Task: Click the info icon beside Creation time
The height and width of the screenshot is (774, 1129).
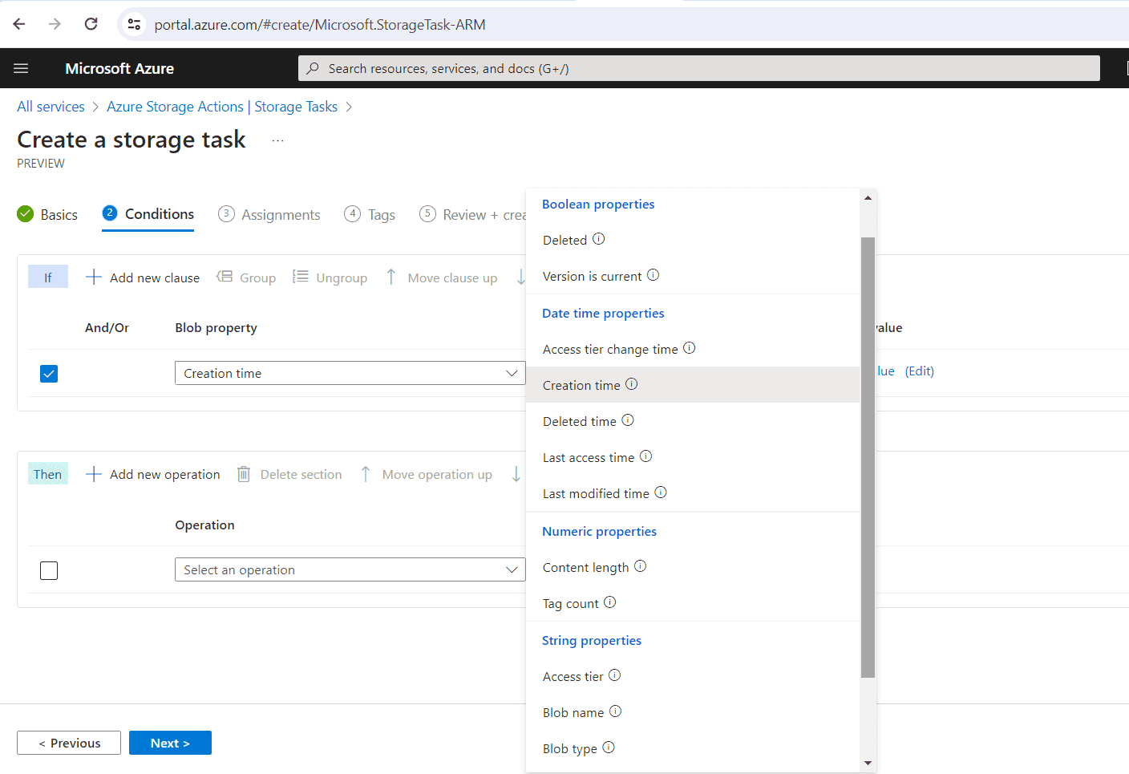Action: (632, 384)
